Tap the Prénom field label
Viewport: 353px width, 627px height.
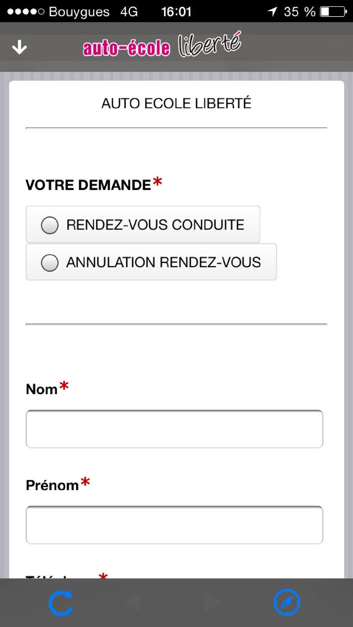[x=52, y=485]
